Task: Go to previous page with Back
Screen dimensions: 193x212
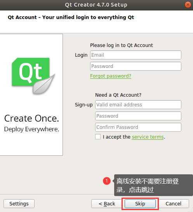Action: coord(107,203)
